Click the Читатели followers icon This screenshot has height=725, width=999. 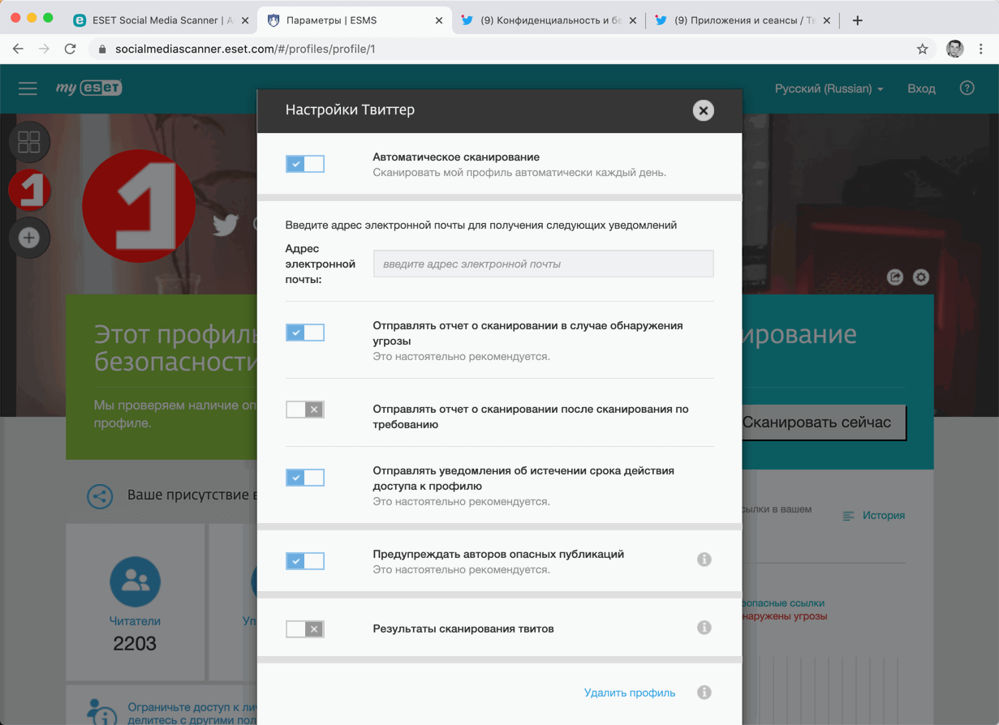(135, 581)
